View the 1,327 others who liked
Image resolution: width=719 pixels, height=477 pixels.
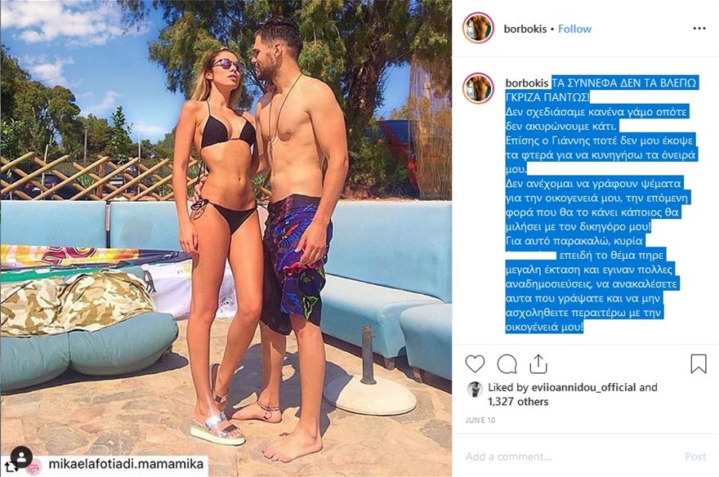click(518, 402)
